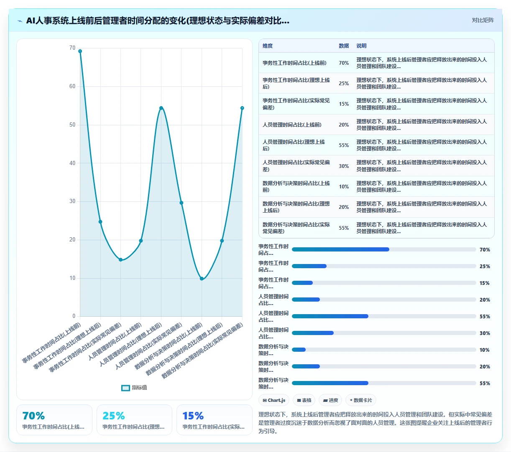Click the chart data point at value 70
The image size is (511, 452).
tap(80, 51)
